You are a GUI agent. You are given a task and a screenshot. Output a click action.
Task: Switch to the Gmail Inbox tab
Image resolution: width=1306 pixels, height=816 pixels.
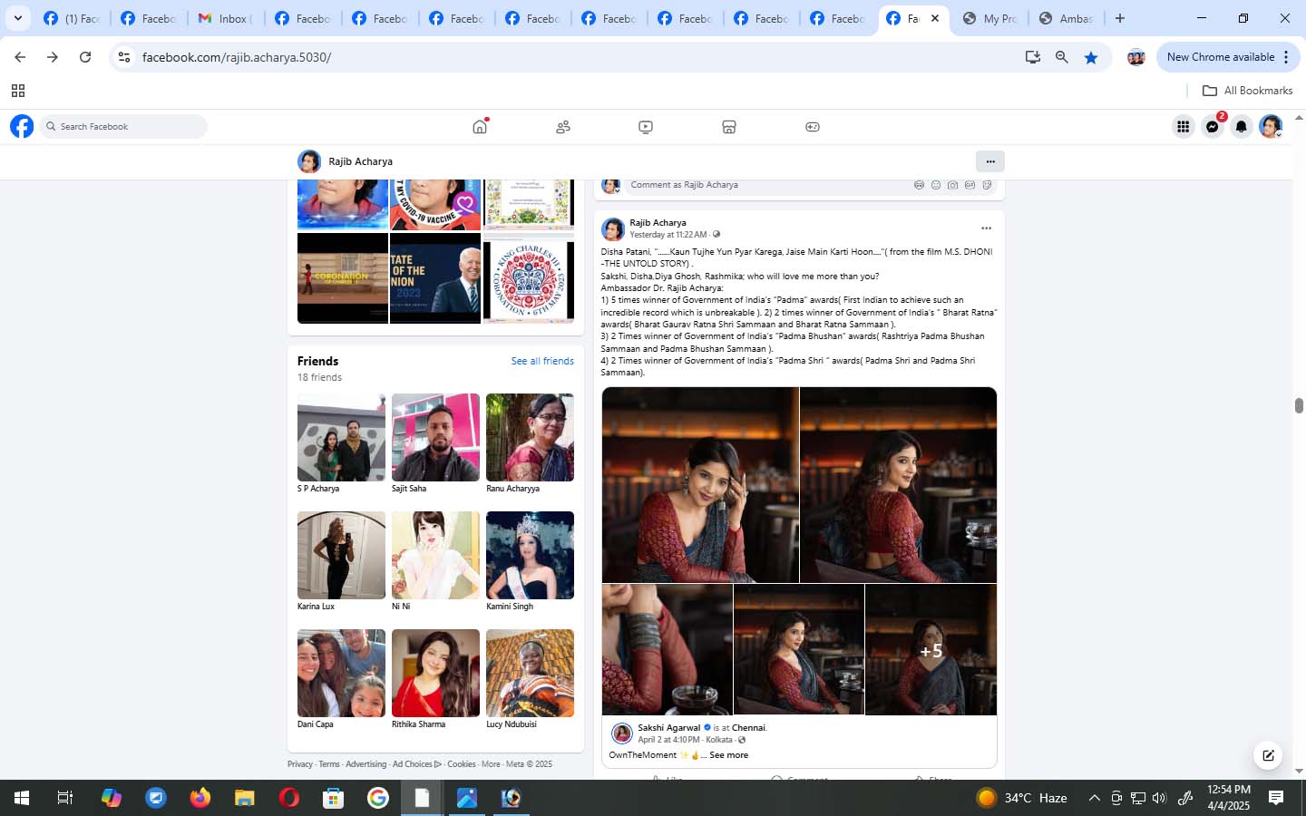point(227,18)
